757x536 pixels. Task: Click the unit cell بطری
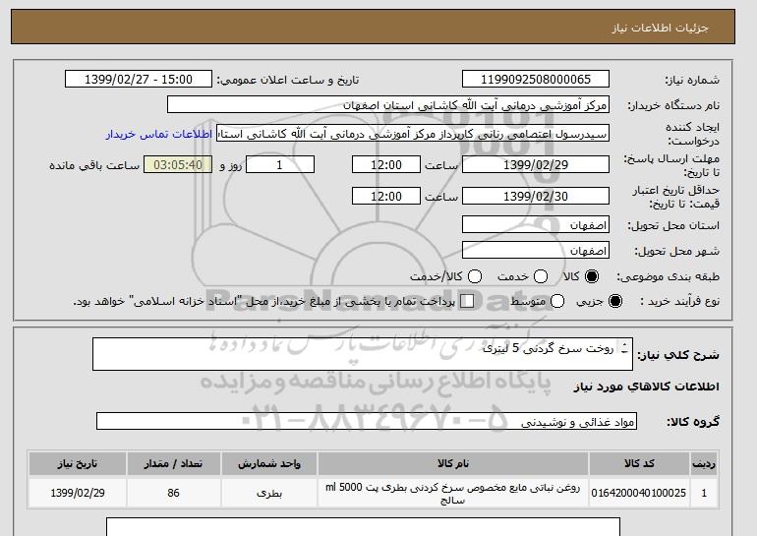point(269,493)
